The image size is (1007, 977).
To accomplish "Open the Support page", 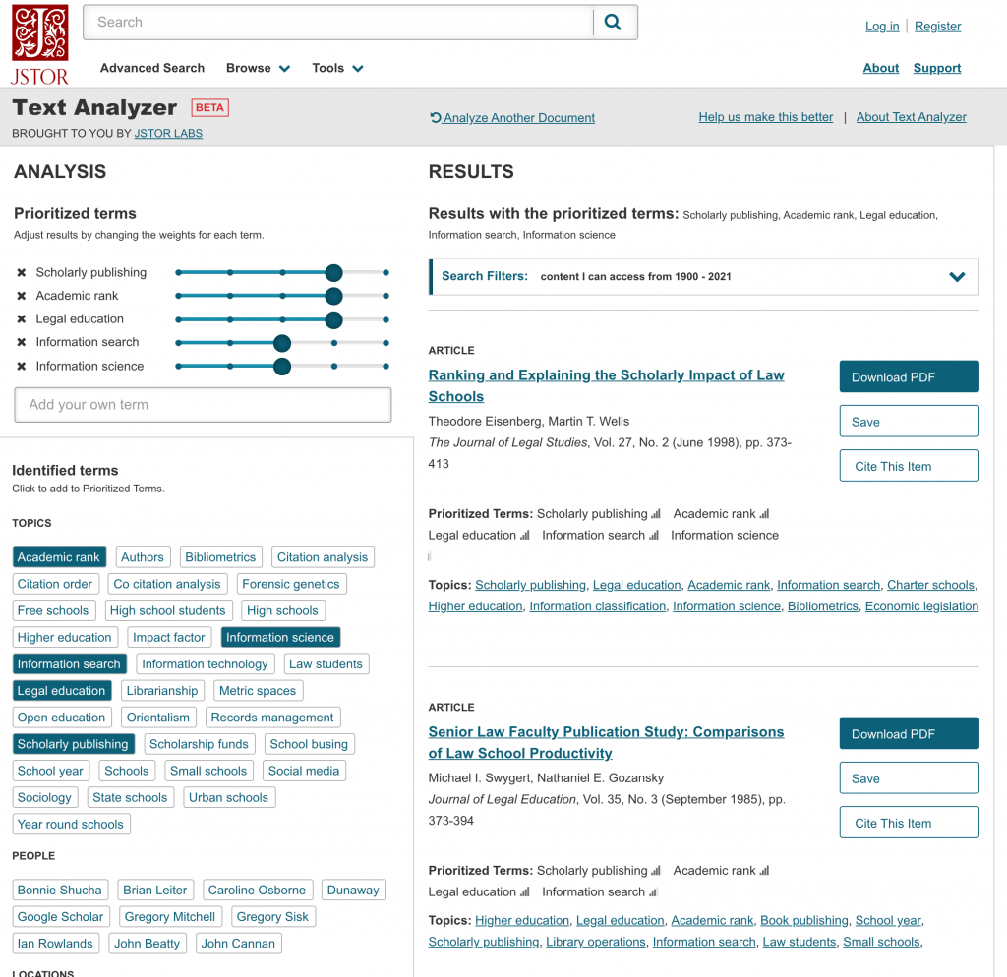I will 937,68.
